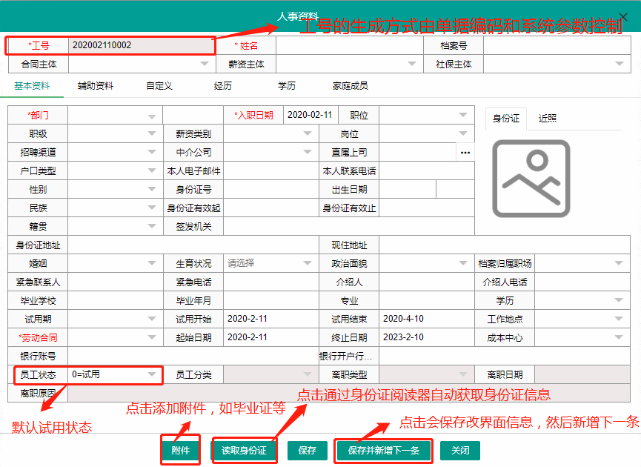
Task: Open the 部门 dropdown list
Action: point(152,116)
